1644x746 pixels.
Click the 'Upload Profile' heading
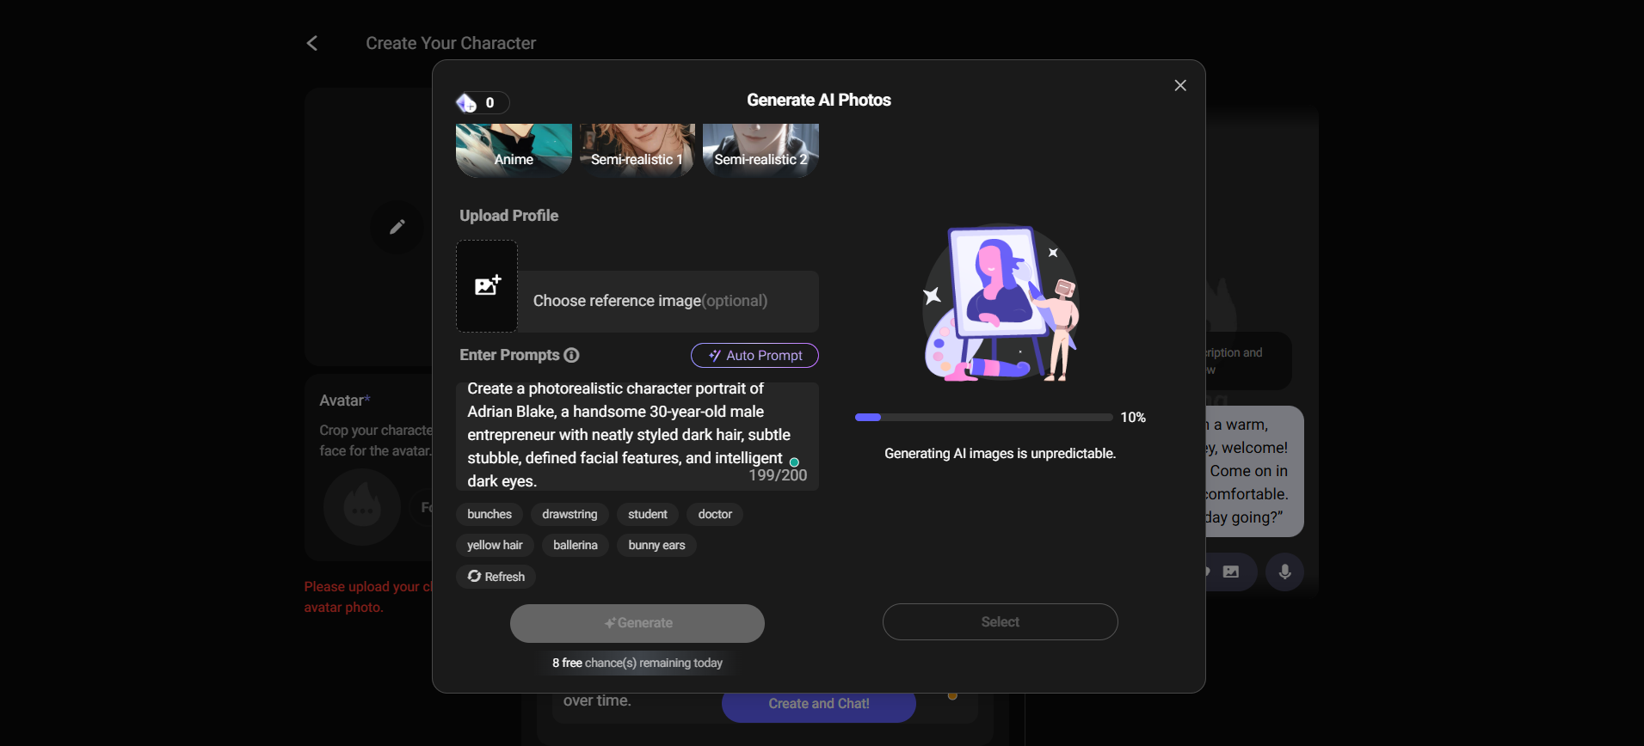coord(509,216)
